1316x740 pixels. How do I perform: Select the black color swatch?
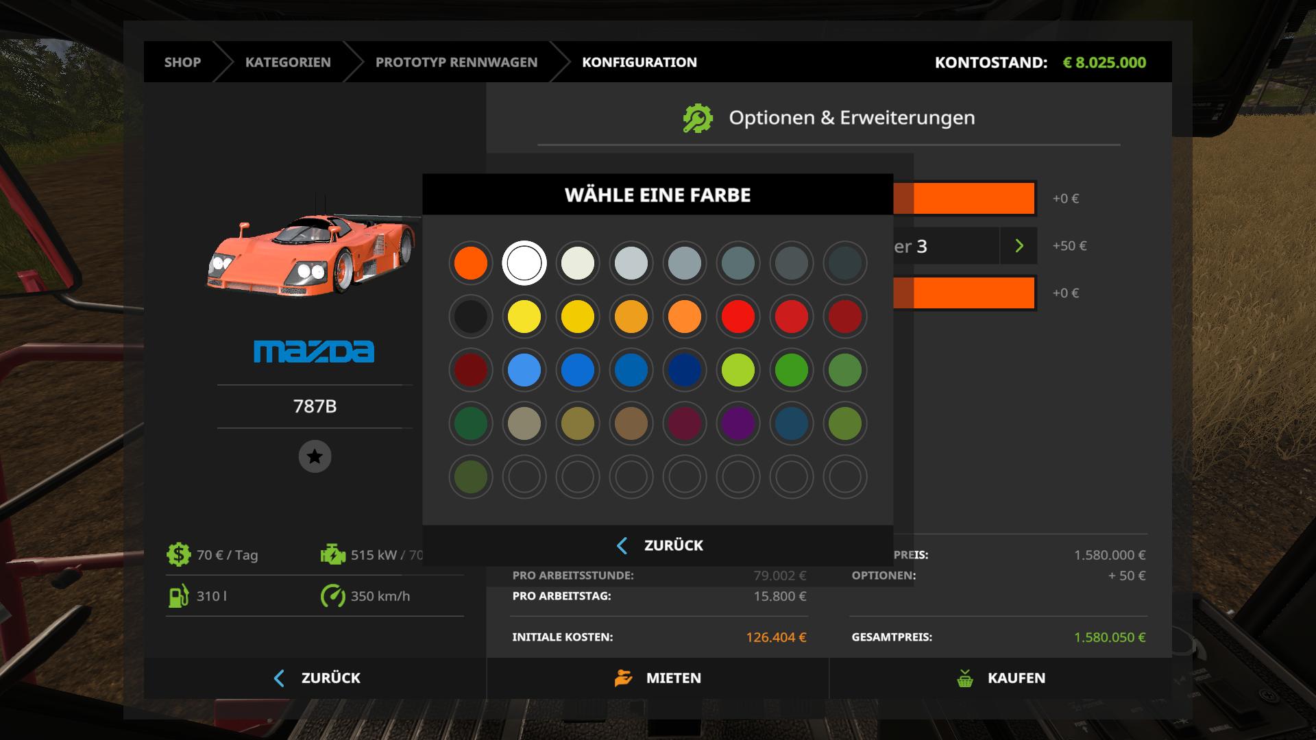pos(471,317)
